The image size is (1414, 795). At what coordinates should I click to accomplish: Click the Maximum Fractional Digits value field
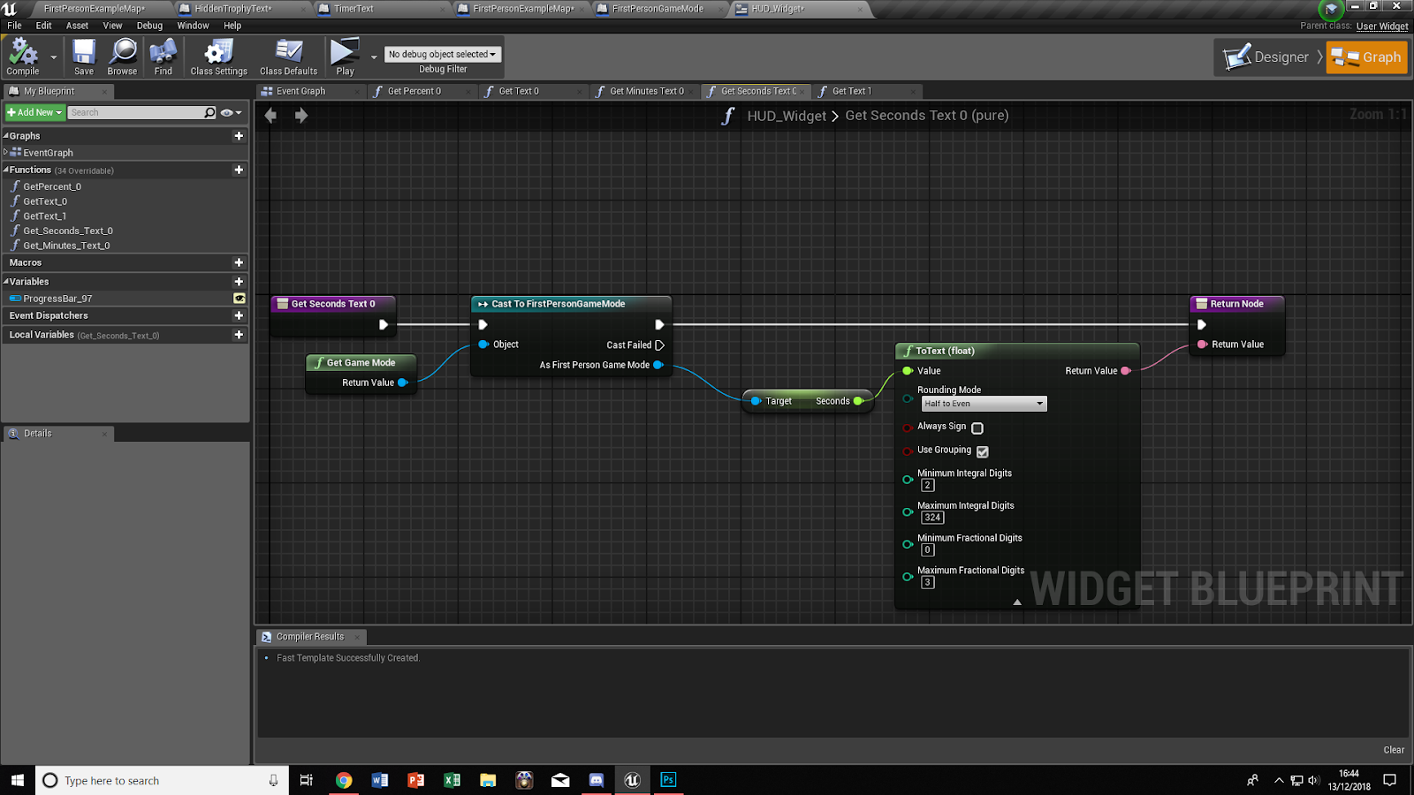927,582
